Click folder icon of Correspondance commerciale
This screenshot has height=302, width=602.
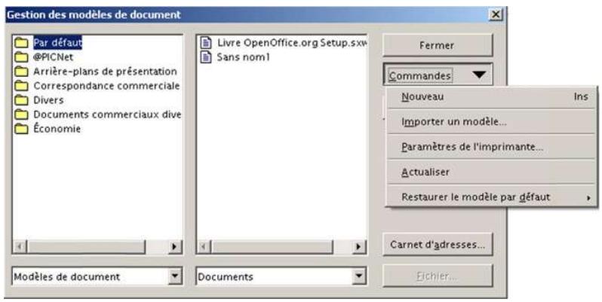click(21, 86)
